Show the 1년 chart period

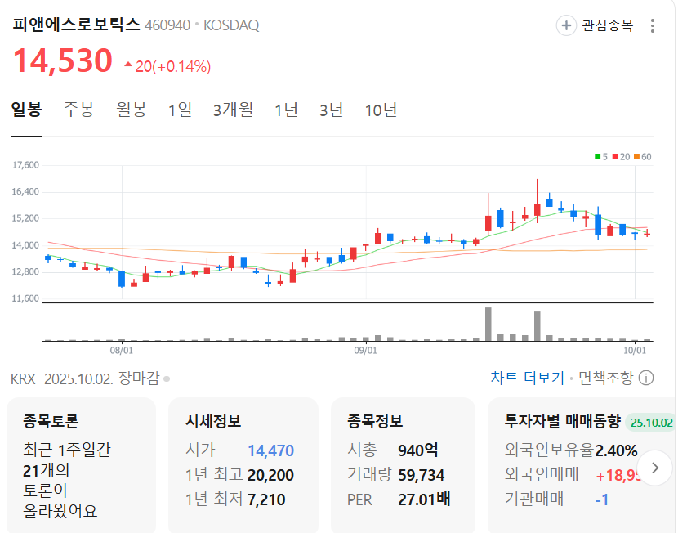pyautogui.click(x=286, y=110)
